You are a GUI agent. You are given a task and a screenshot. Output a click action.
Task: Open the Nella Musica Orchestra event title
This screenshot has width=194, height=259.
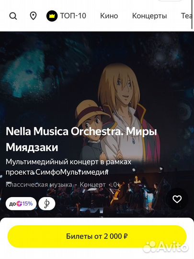[81, 139]
